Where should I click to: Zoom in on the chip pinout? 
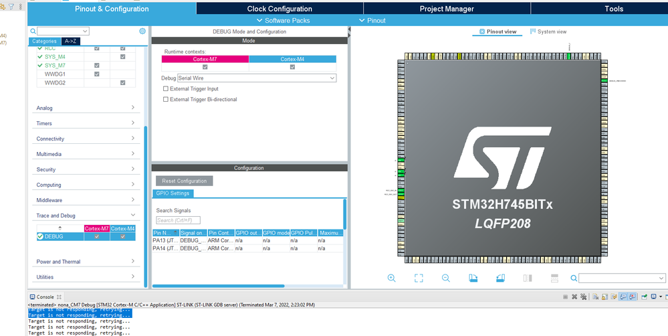[x=392, y=278]
